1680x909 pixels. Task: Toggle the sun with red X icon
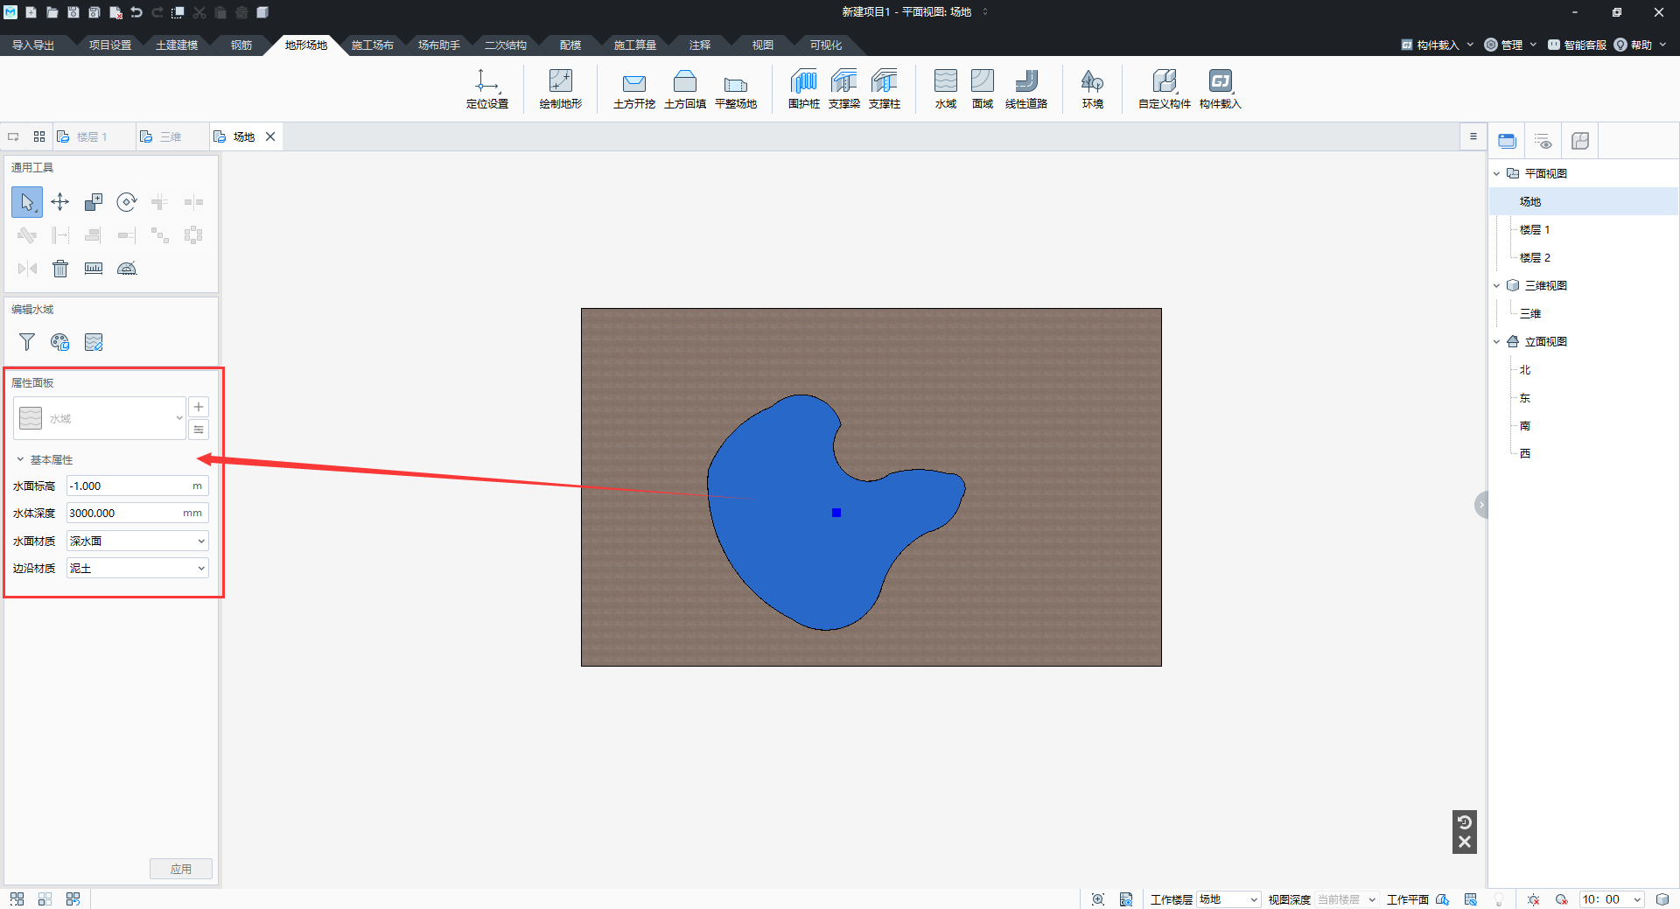pyautogui.click(x=1533, y=899)
